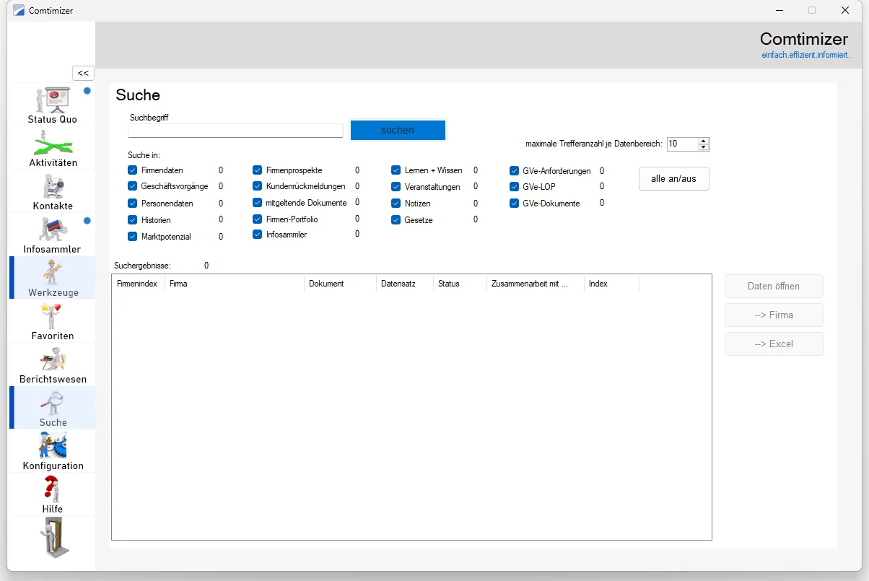Click the exit door icon in sidebar
This screenshot has width=869, height=581.
(x=53, y=538)
